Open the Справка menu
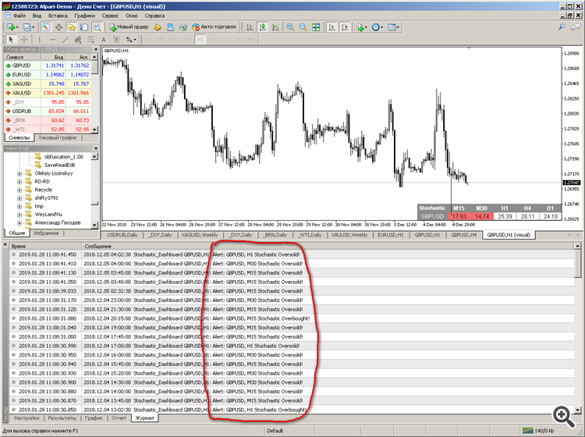Screen dimensions: 585x437 tap(154, 16)
